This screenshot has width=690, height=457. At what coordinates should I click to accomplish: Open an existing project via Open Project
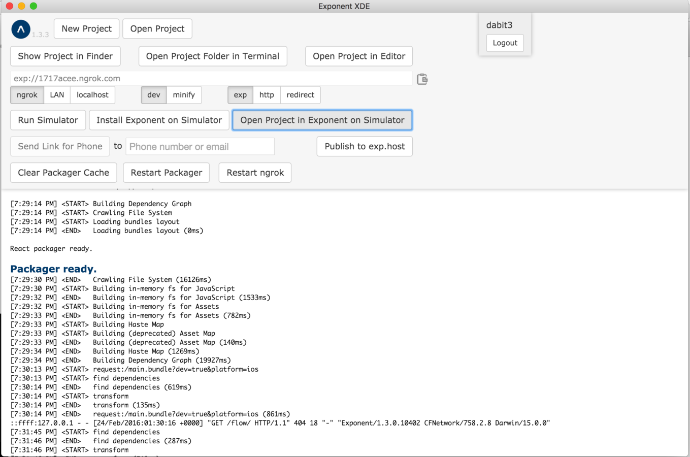[x=157, y=28]
